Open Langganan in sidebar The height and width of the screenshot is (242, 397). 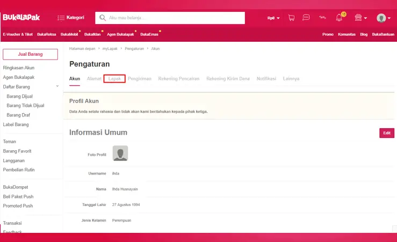coord(13,160)
